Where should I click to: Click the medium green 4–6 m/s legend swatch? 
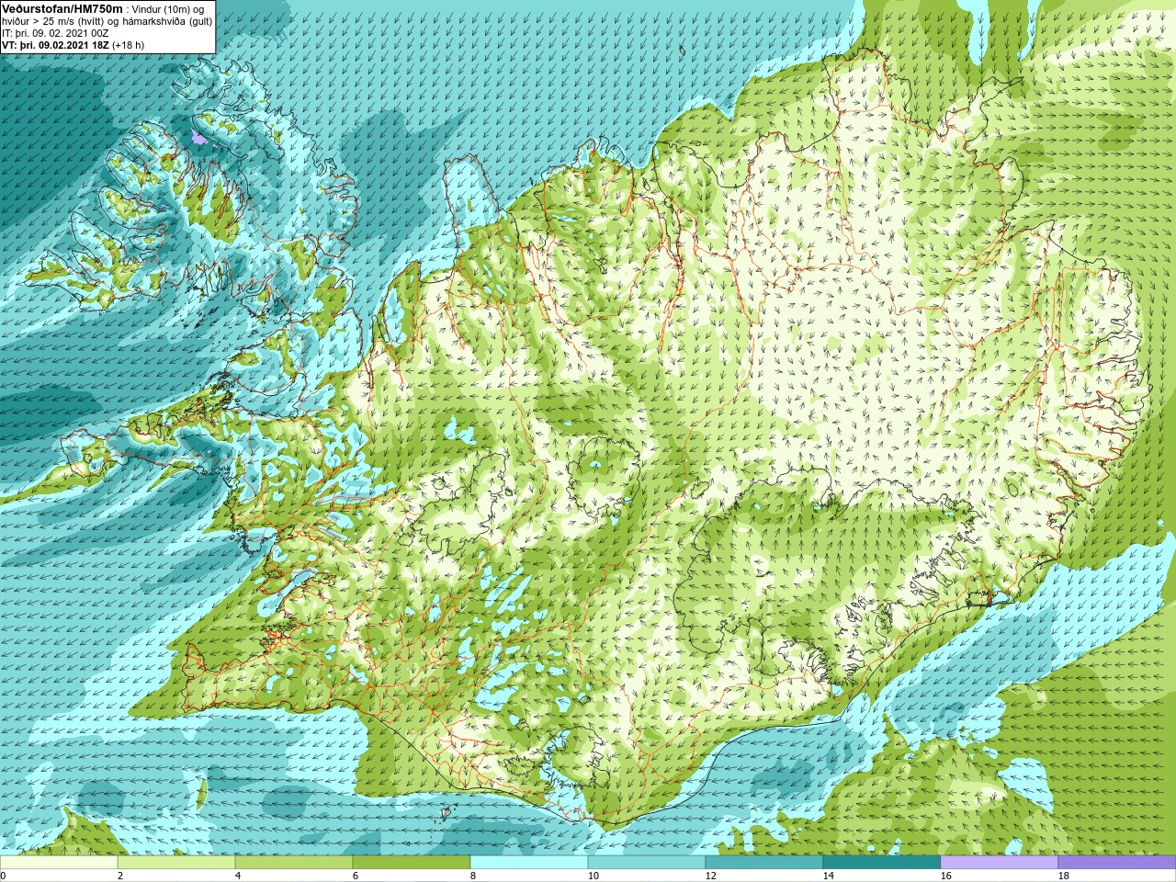[x=294, y=863]
